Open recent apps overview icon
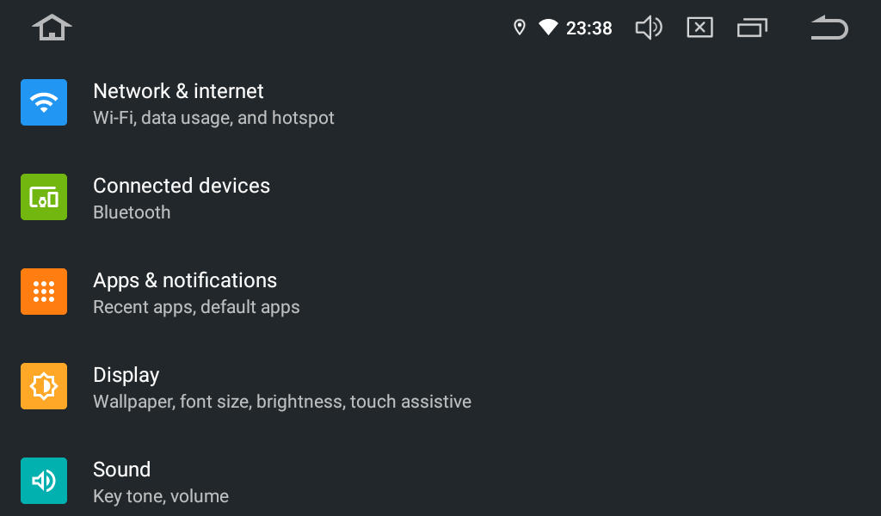This screenshot has height=516, width=881. pos(752,28)
